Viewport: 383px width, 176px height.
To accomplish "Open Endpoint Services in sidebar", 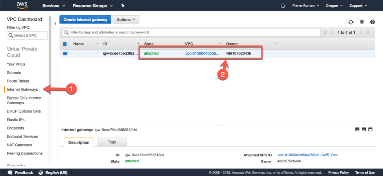I will pos(22,136).
